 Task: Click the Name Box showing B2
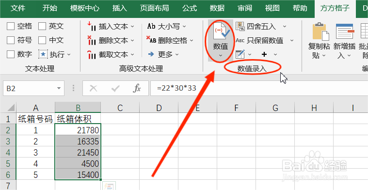(x=33, y=88)
